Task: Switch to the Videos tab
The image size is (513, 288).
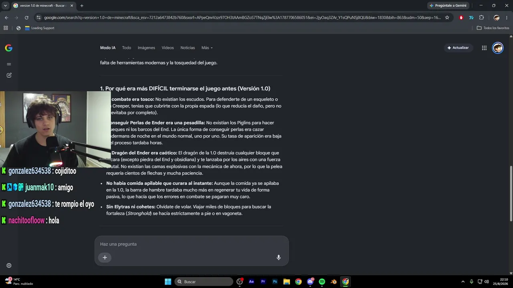Action: [x=168, y=48]
